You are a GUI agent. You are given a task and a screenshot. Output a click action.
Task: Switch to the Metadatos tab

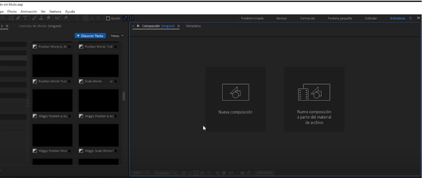click(x=193, y=26)
